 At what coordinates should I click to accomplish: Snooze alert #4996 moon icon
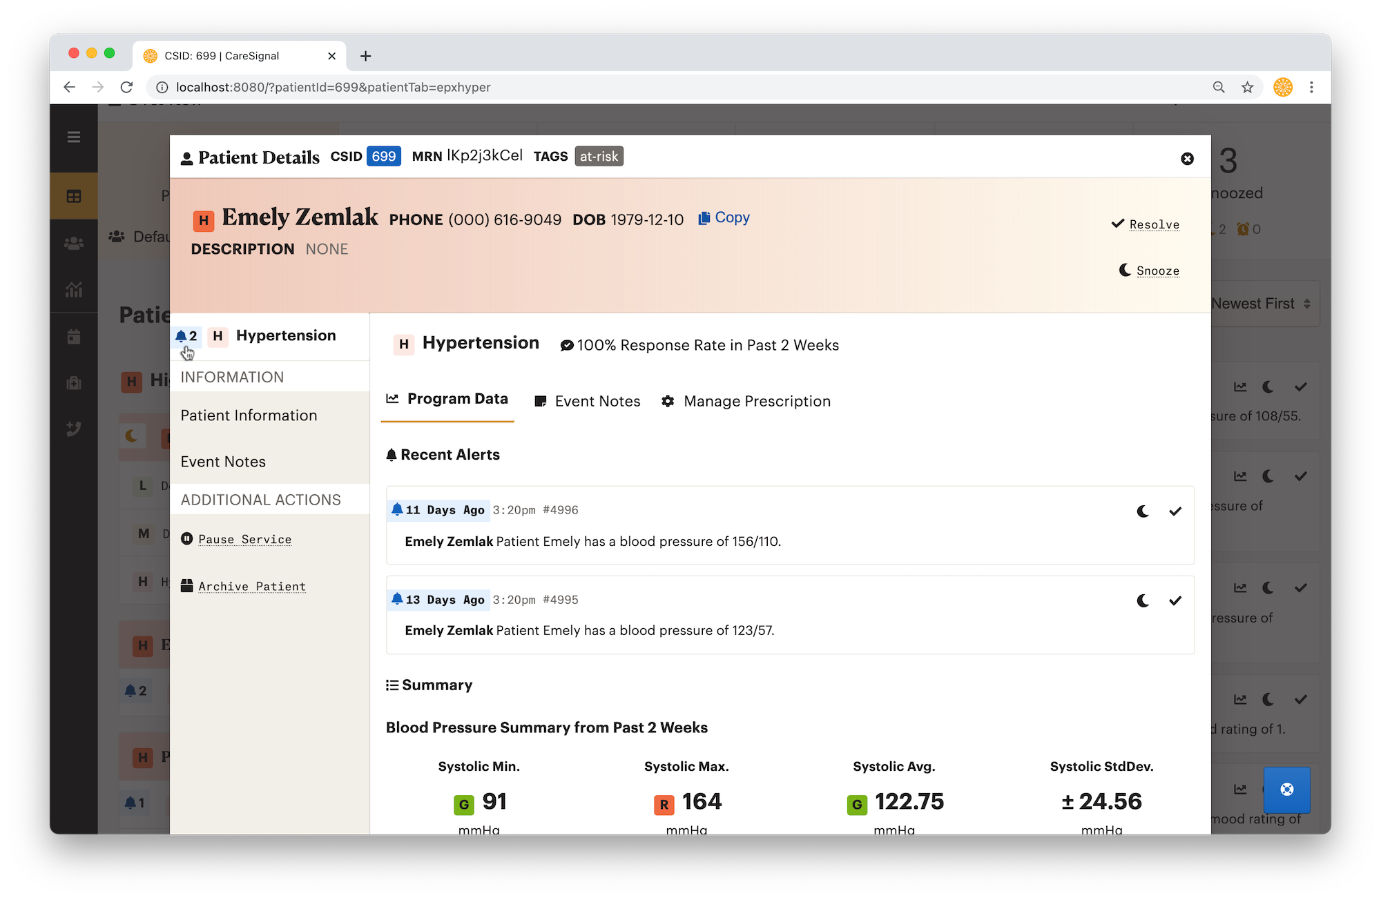click(x=1143, y=511)
